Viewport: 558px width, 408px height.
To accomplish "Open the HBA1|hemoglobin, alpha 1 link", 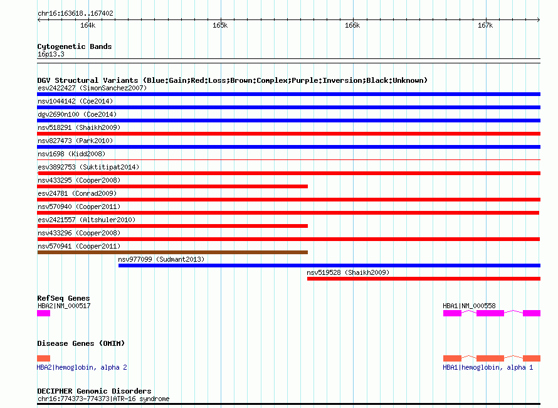I will [x=488, y=367].
